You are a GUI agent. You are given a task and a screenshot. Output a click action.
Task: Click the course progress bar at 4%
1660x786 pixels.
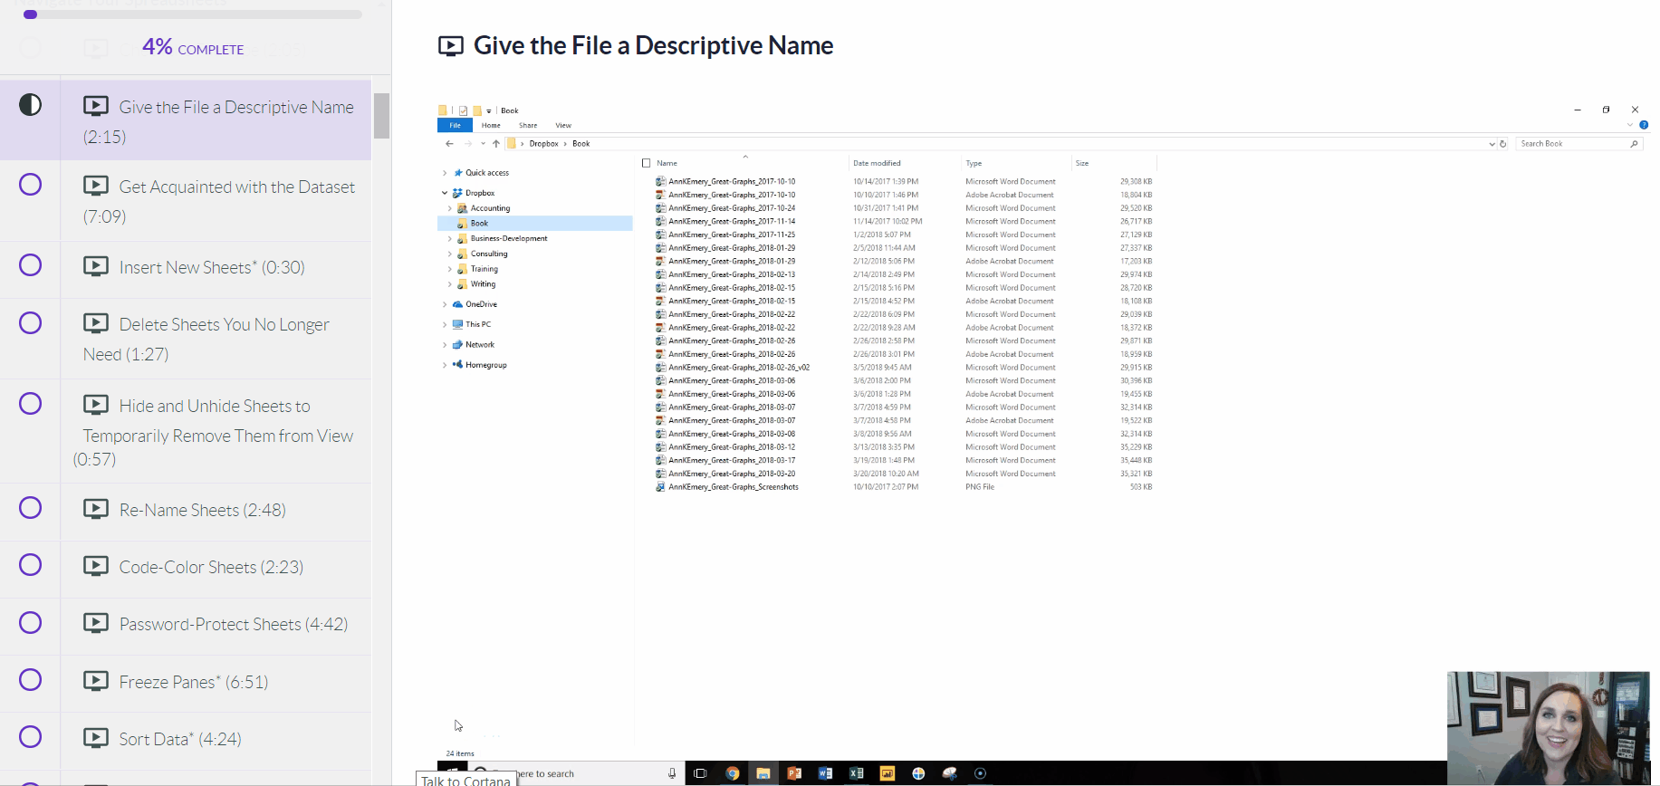[193, 14]
